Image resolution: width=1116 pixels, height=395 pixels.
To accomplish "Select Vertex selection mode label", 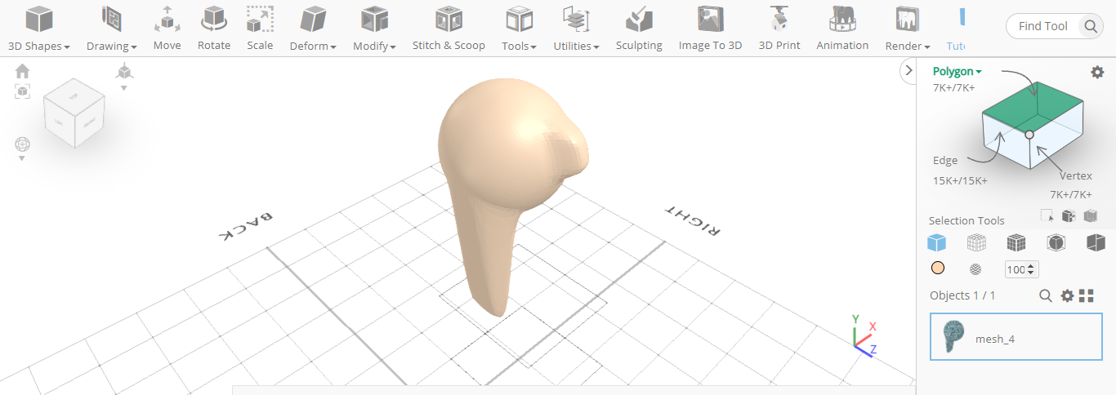I will coord(1076,175).
